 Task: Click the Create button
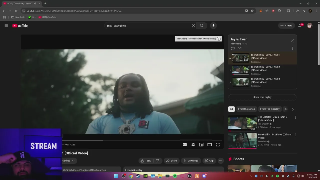point(286,25)
